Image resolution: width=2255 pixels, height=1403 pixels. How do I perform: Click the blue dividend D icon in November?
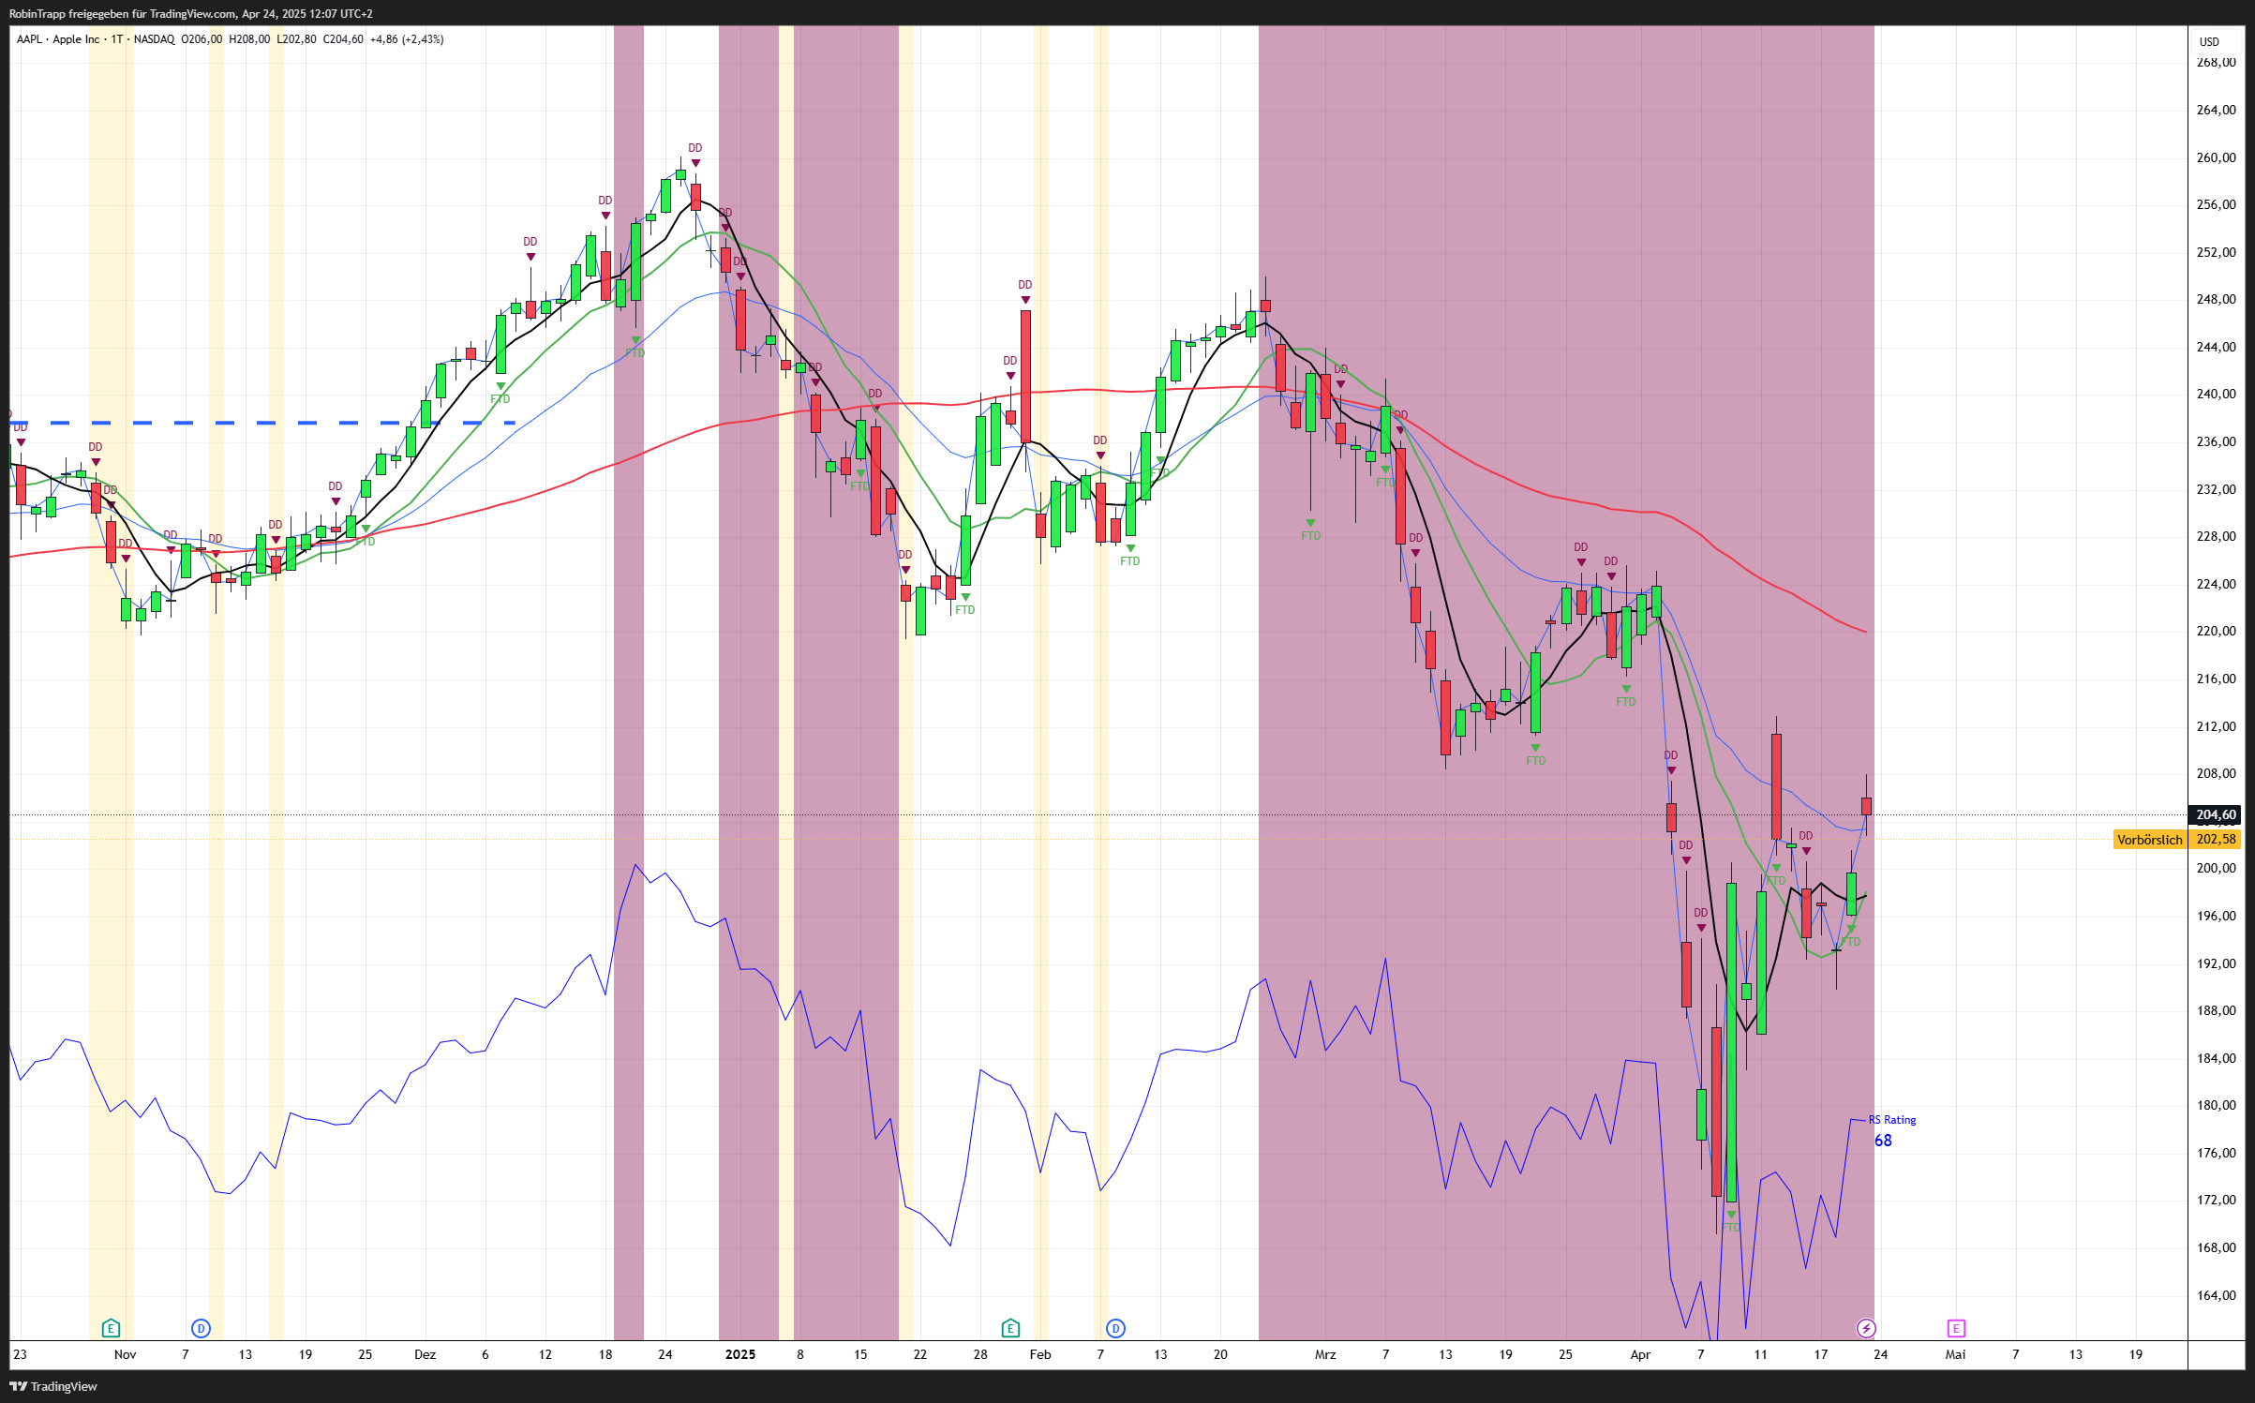click(x=201, y=1328)
